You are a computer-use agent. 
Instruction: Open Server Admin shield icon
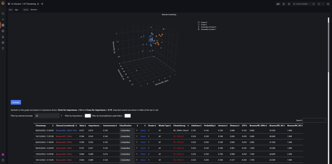[3, 49]
